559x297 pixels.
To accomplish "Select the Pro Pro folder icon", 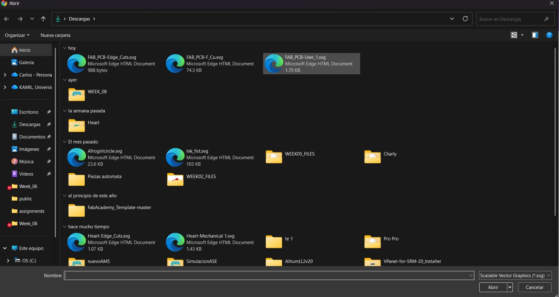I will (x=372, y=242).
